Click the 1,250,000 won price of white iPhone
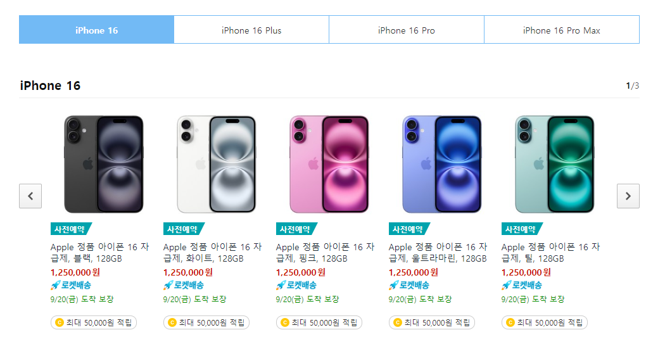 188,272
